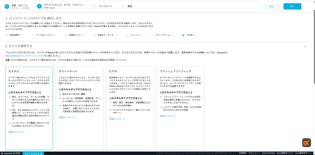The image size is (315, 155).
Task: Close the フィードバック tab with X
Action: click(x=41, y=154)
